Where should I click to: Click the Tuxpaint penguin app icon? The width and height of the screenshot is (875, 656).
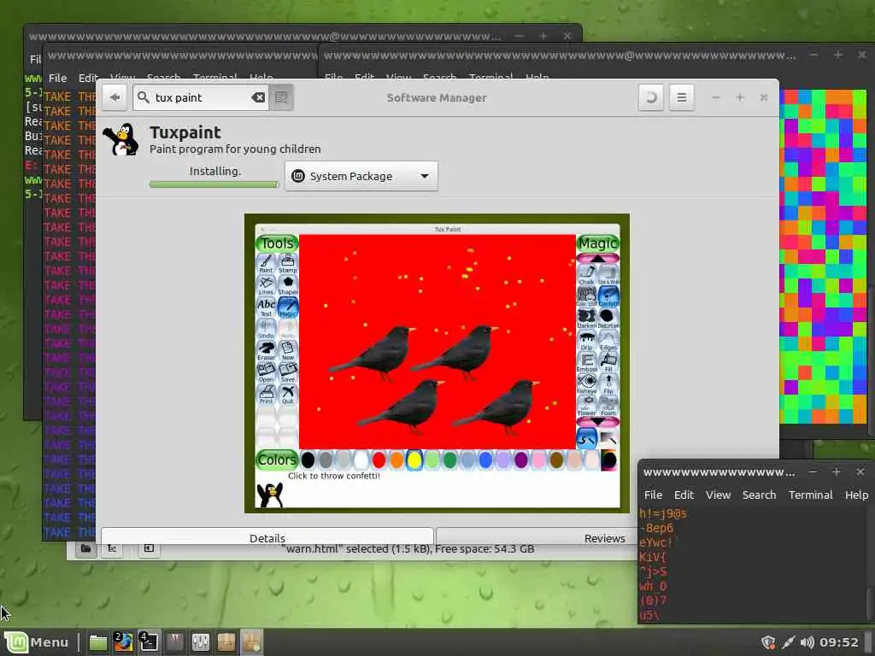click(121, 139)
